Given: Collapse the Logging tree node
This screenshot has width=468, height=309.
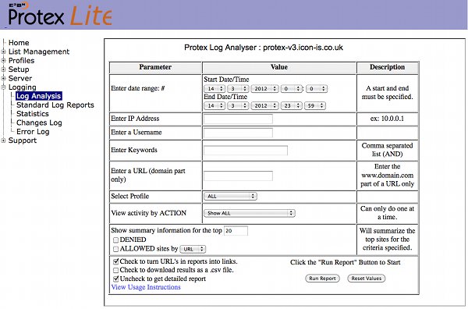Looking at the screenshot, I should 3,87.
